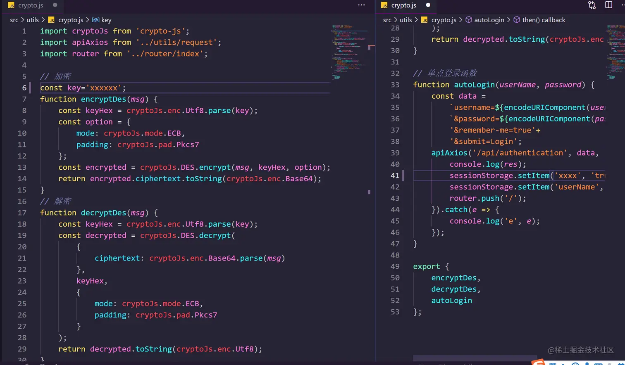Click 'padding: cryptoJs.pad.Pkcs7' on line 26
This screenshot has width=625, height=365.
(x=156, y=315)
